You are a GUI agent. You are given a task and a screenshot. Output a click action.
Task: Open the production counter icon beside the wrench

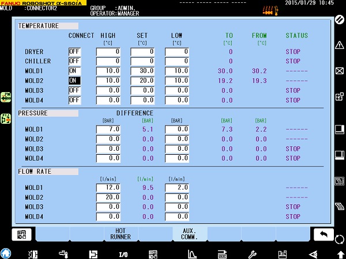coord(222,254)
